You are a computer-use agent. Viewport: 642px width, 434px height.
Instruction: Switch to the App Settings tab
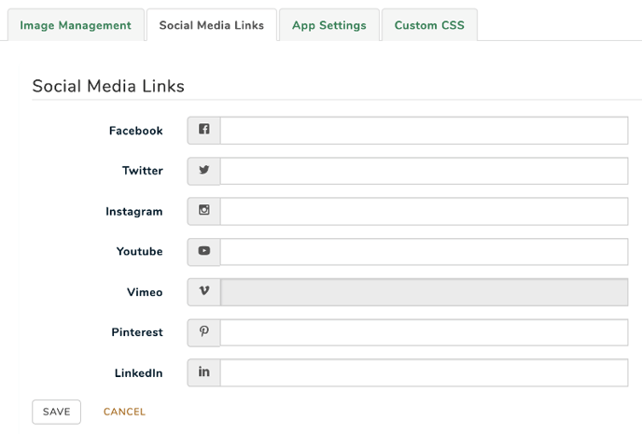[x=329, y=25]
